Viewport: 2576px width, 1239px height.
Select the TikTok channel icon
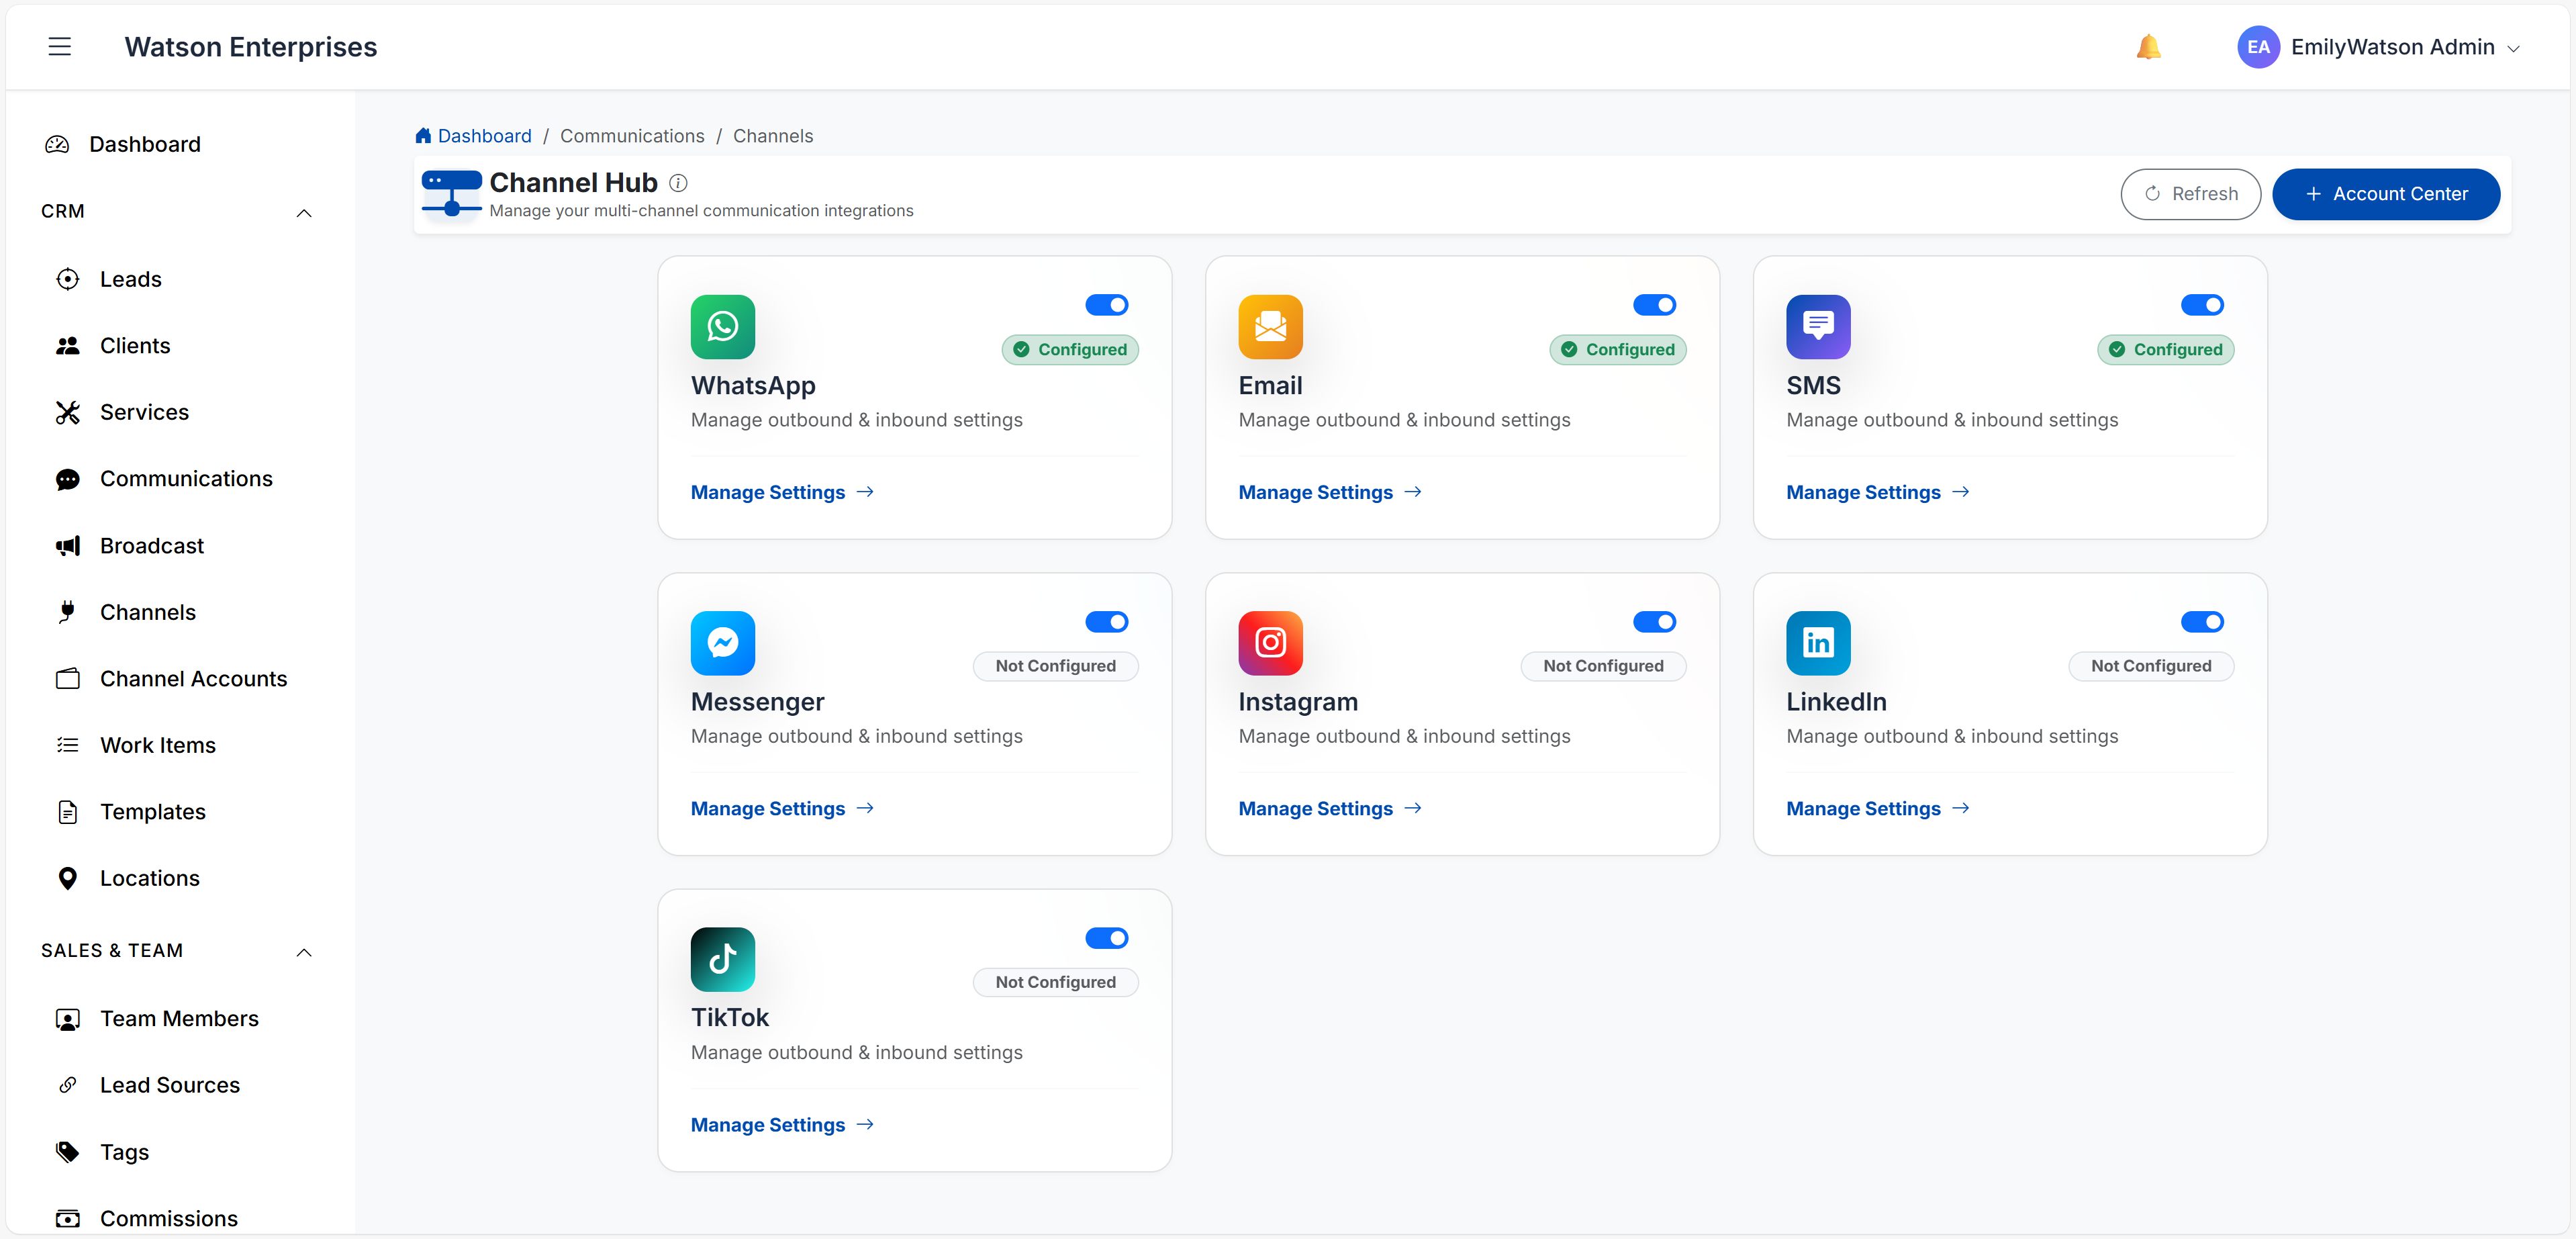[x=722, y=959]
